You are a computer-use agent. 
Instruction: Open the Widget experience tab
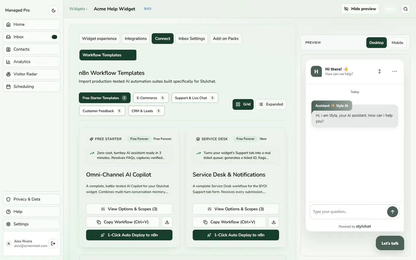coord(99,38)
